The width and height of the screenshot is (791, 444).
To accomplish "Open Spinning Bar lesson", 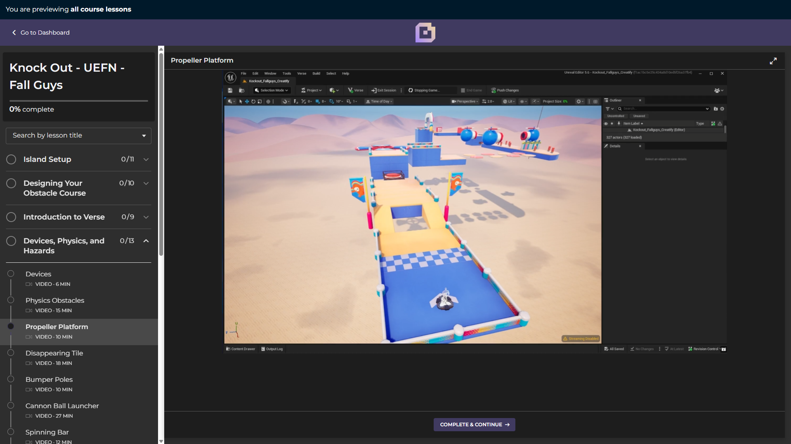I will (x=47, y=432).
